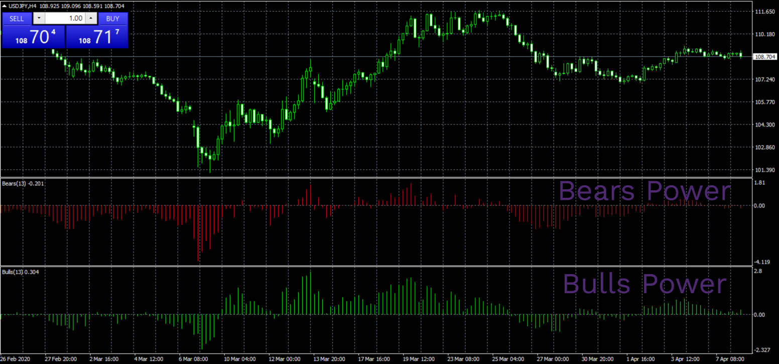
Task: Collapse the one-click trading panel triangle
Action: point(5,6)
